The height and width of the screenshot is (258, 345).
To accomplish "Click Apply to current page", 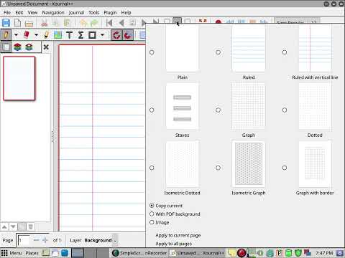I will pos(178,235).
